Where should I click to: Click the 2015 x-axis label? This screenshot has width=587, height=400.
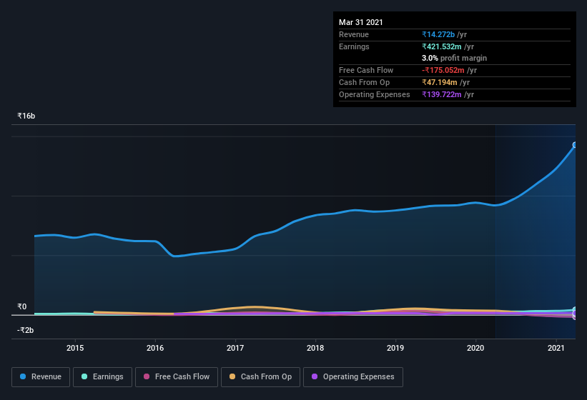(x=75, y=348)
